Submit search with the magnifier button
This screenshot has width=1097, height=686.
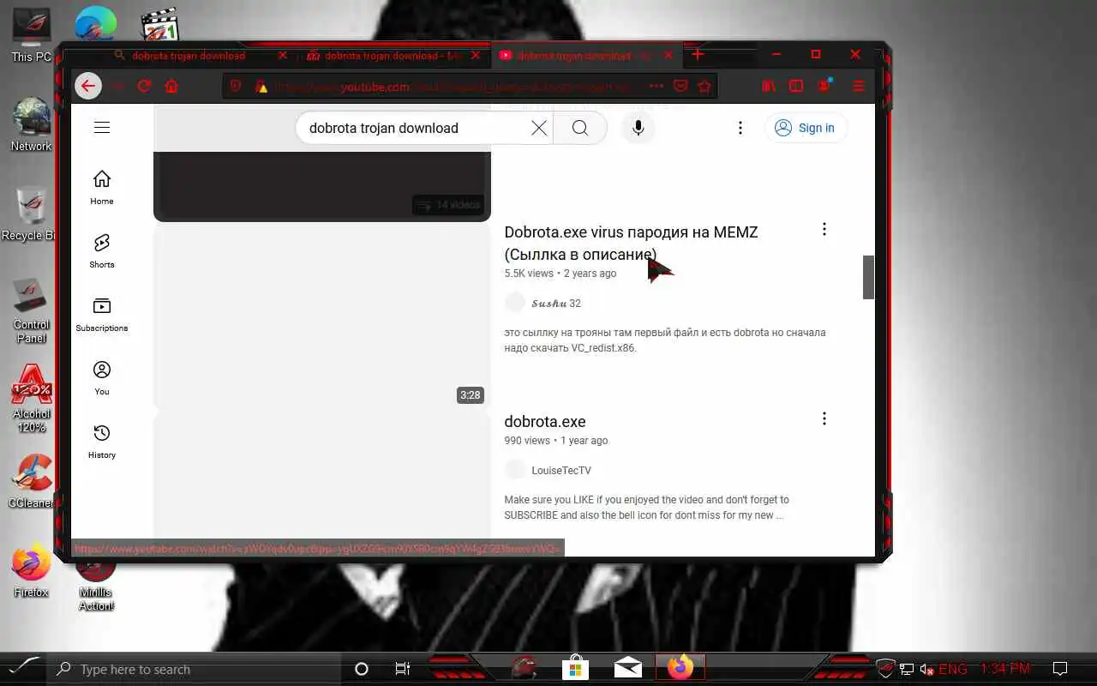(580, 128)
